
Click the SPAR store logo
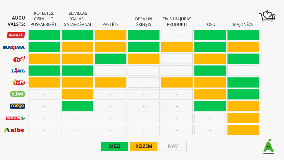coord(16,118)
